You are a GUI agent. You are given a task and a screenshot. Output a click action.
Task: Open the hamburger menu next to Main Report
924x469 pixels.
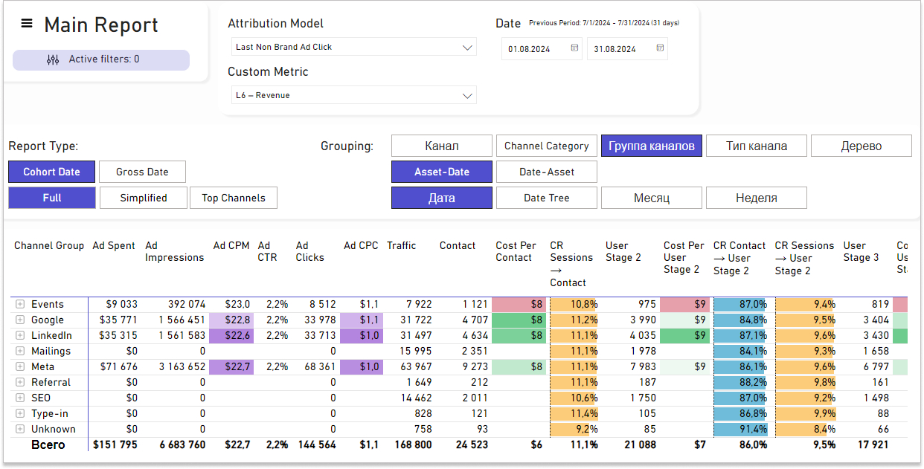[27, 24]
